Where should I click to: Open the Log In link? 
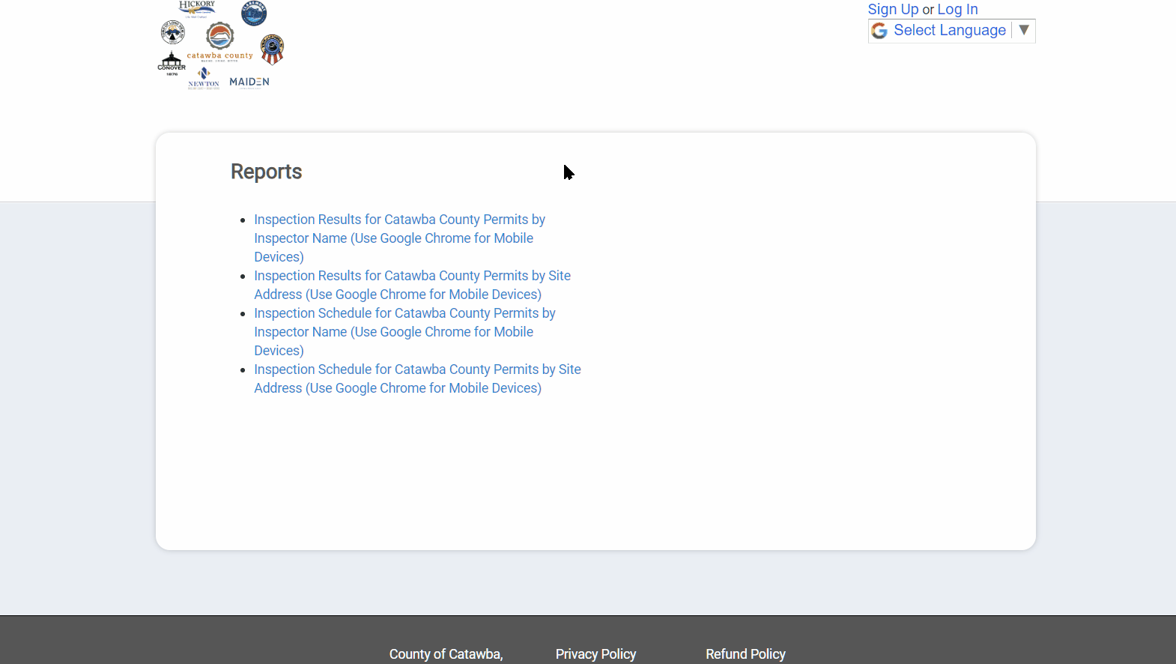click(957, 9)
